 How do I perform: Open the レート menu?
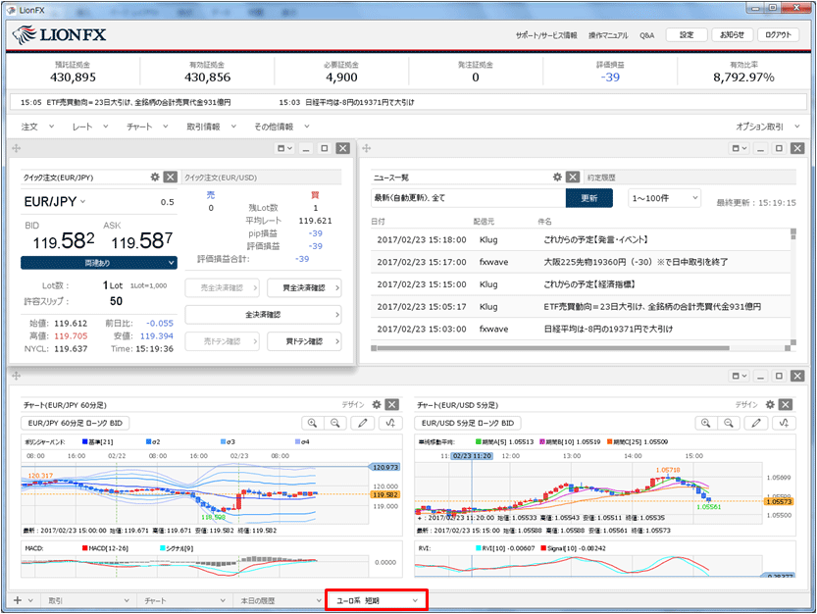pos(90,127)
